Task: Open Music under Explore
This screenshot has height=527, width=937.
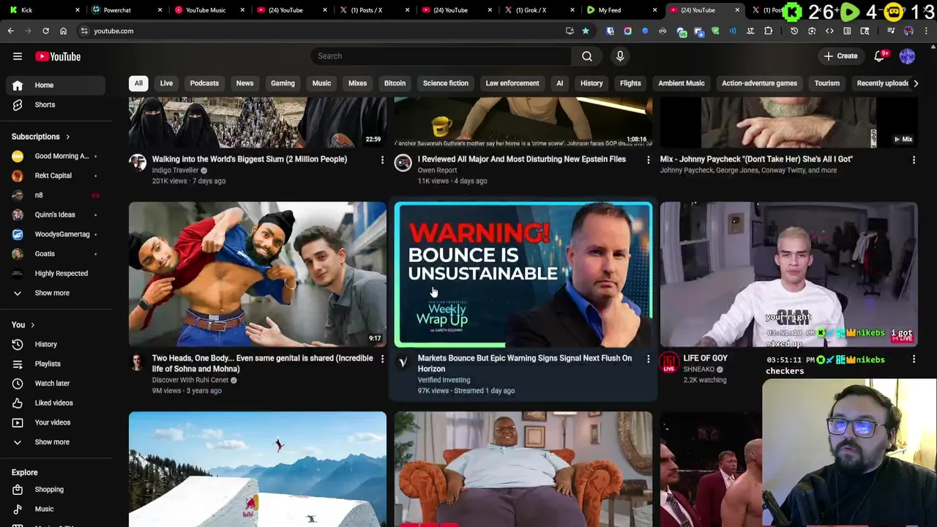Action: point(56,509)
